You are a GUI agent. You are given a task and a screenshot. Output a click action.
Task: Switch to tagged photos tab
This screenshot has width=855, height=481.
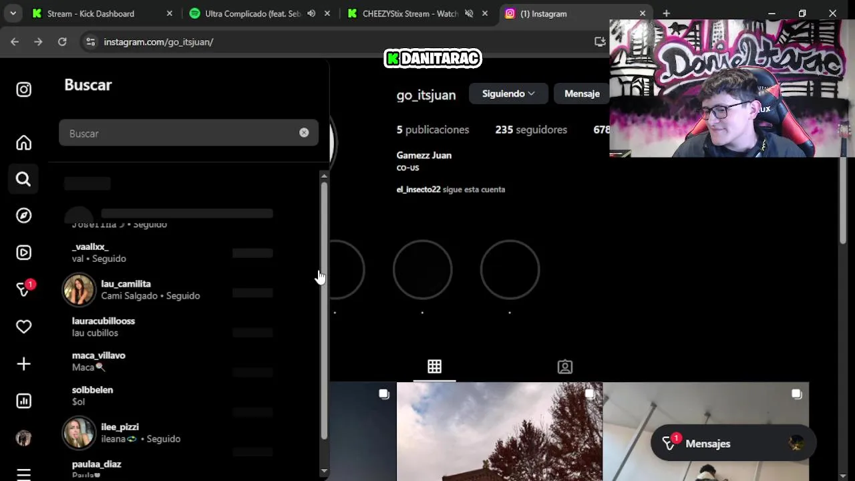pyautogui.click(x=565, y=366)
